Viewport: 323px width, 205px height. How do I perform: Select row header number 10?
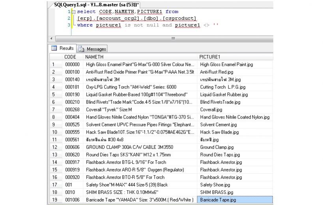tap(56, 132)
